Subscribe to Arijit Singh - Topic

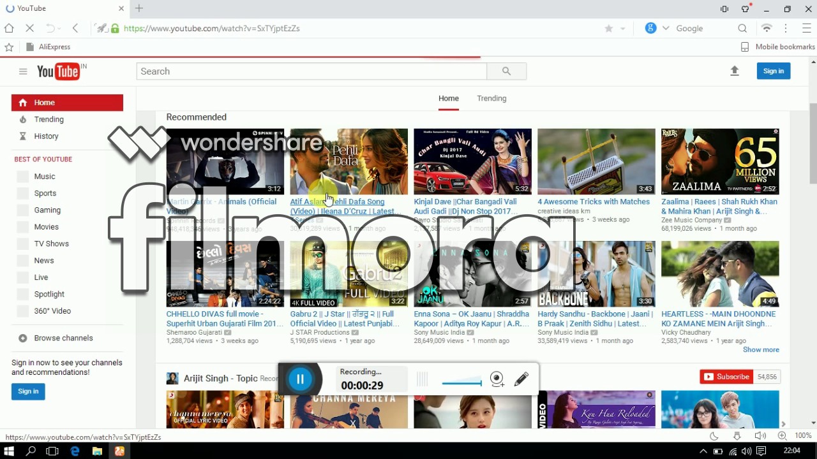pyautogui.click(x=726, y=377)
